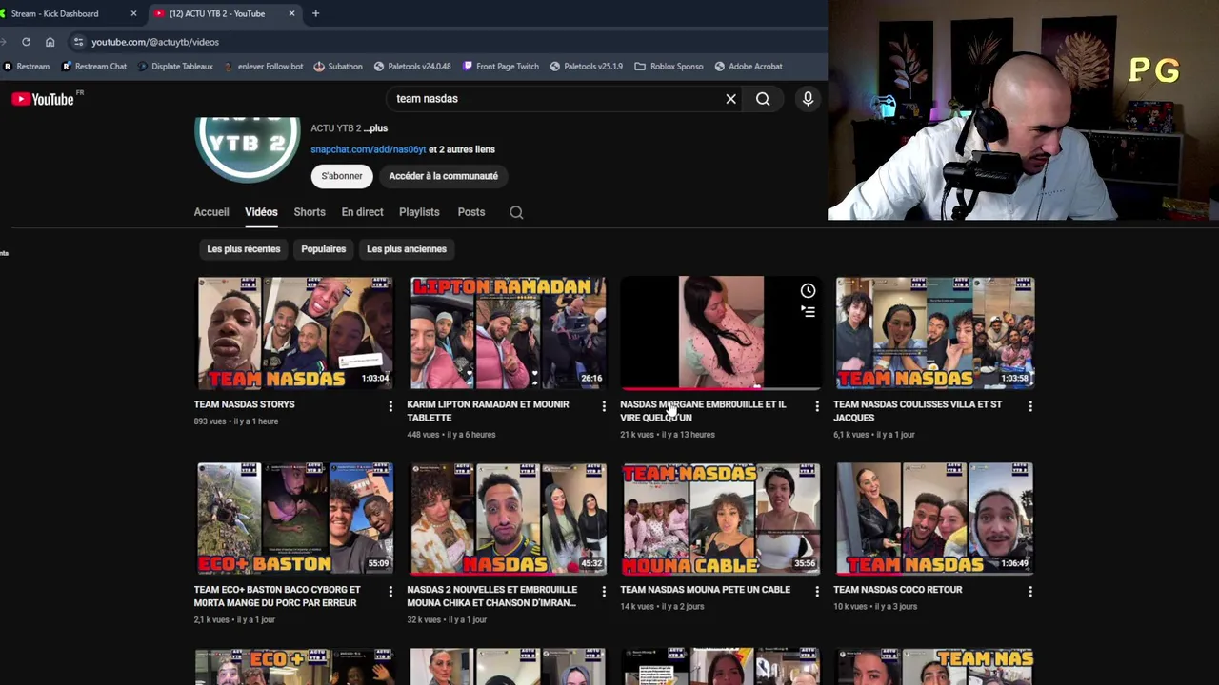Click the magnifier search button

pos(763,99)
